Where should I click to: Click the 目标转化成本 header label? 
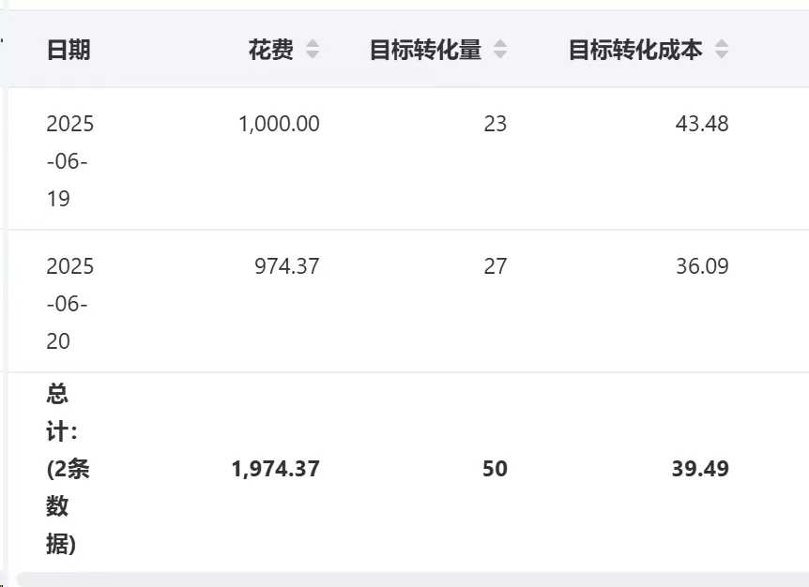click(635, 51)
